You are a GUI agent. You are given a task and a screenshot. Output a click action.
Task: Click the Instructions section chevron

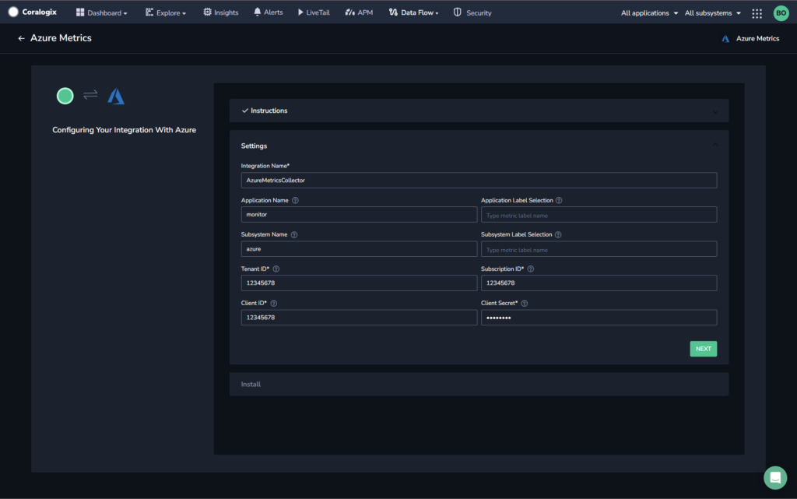point(715,111)
